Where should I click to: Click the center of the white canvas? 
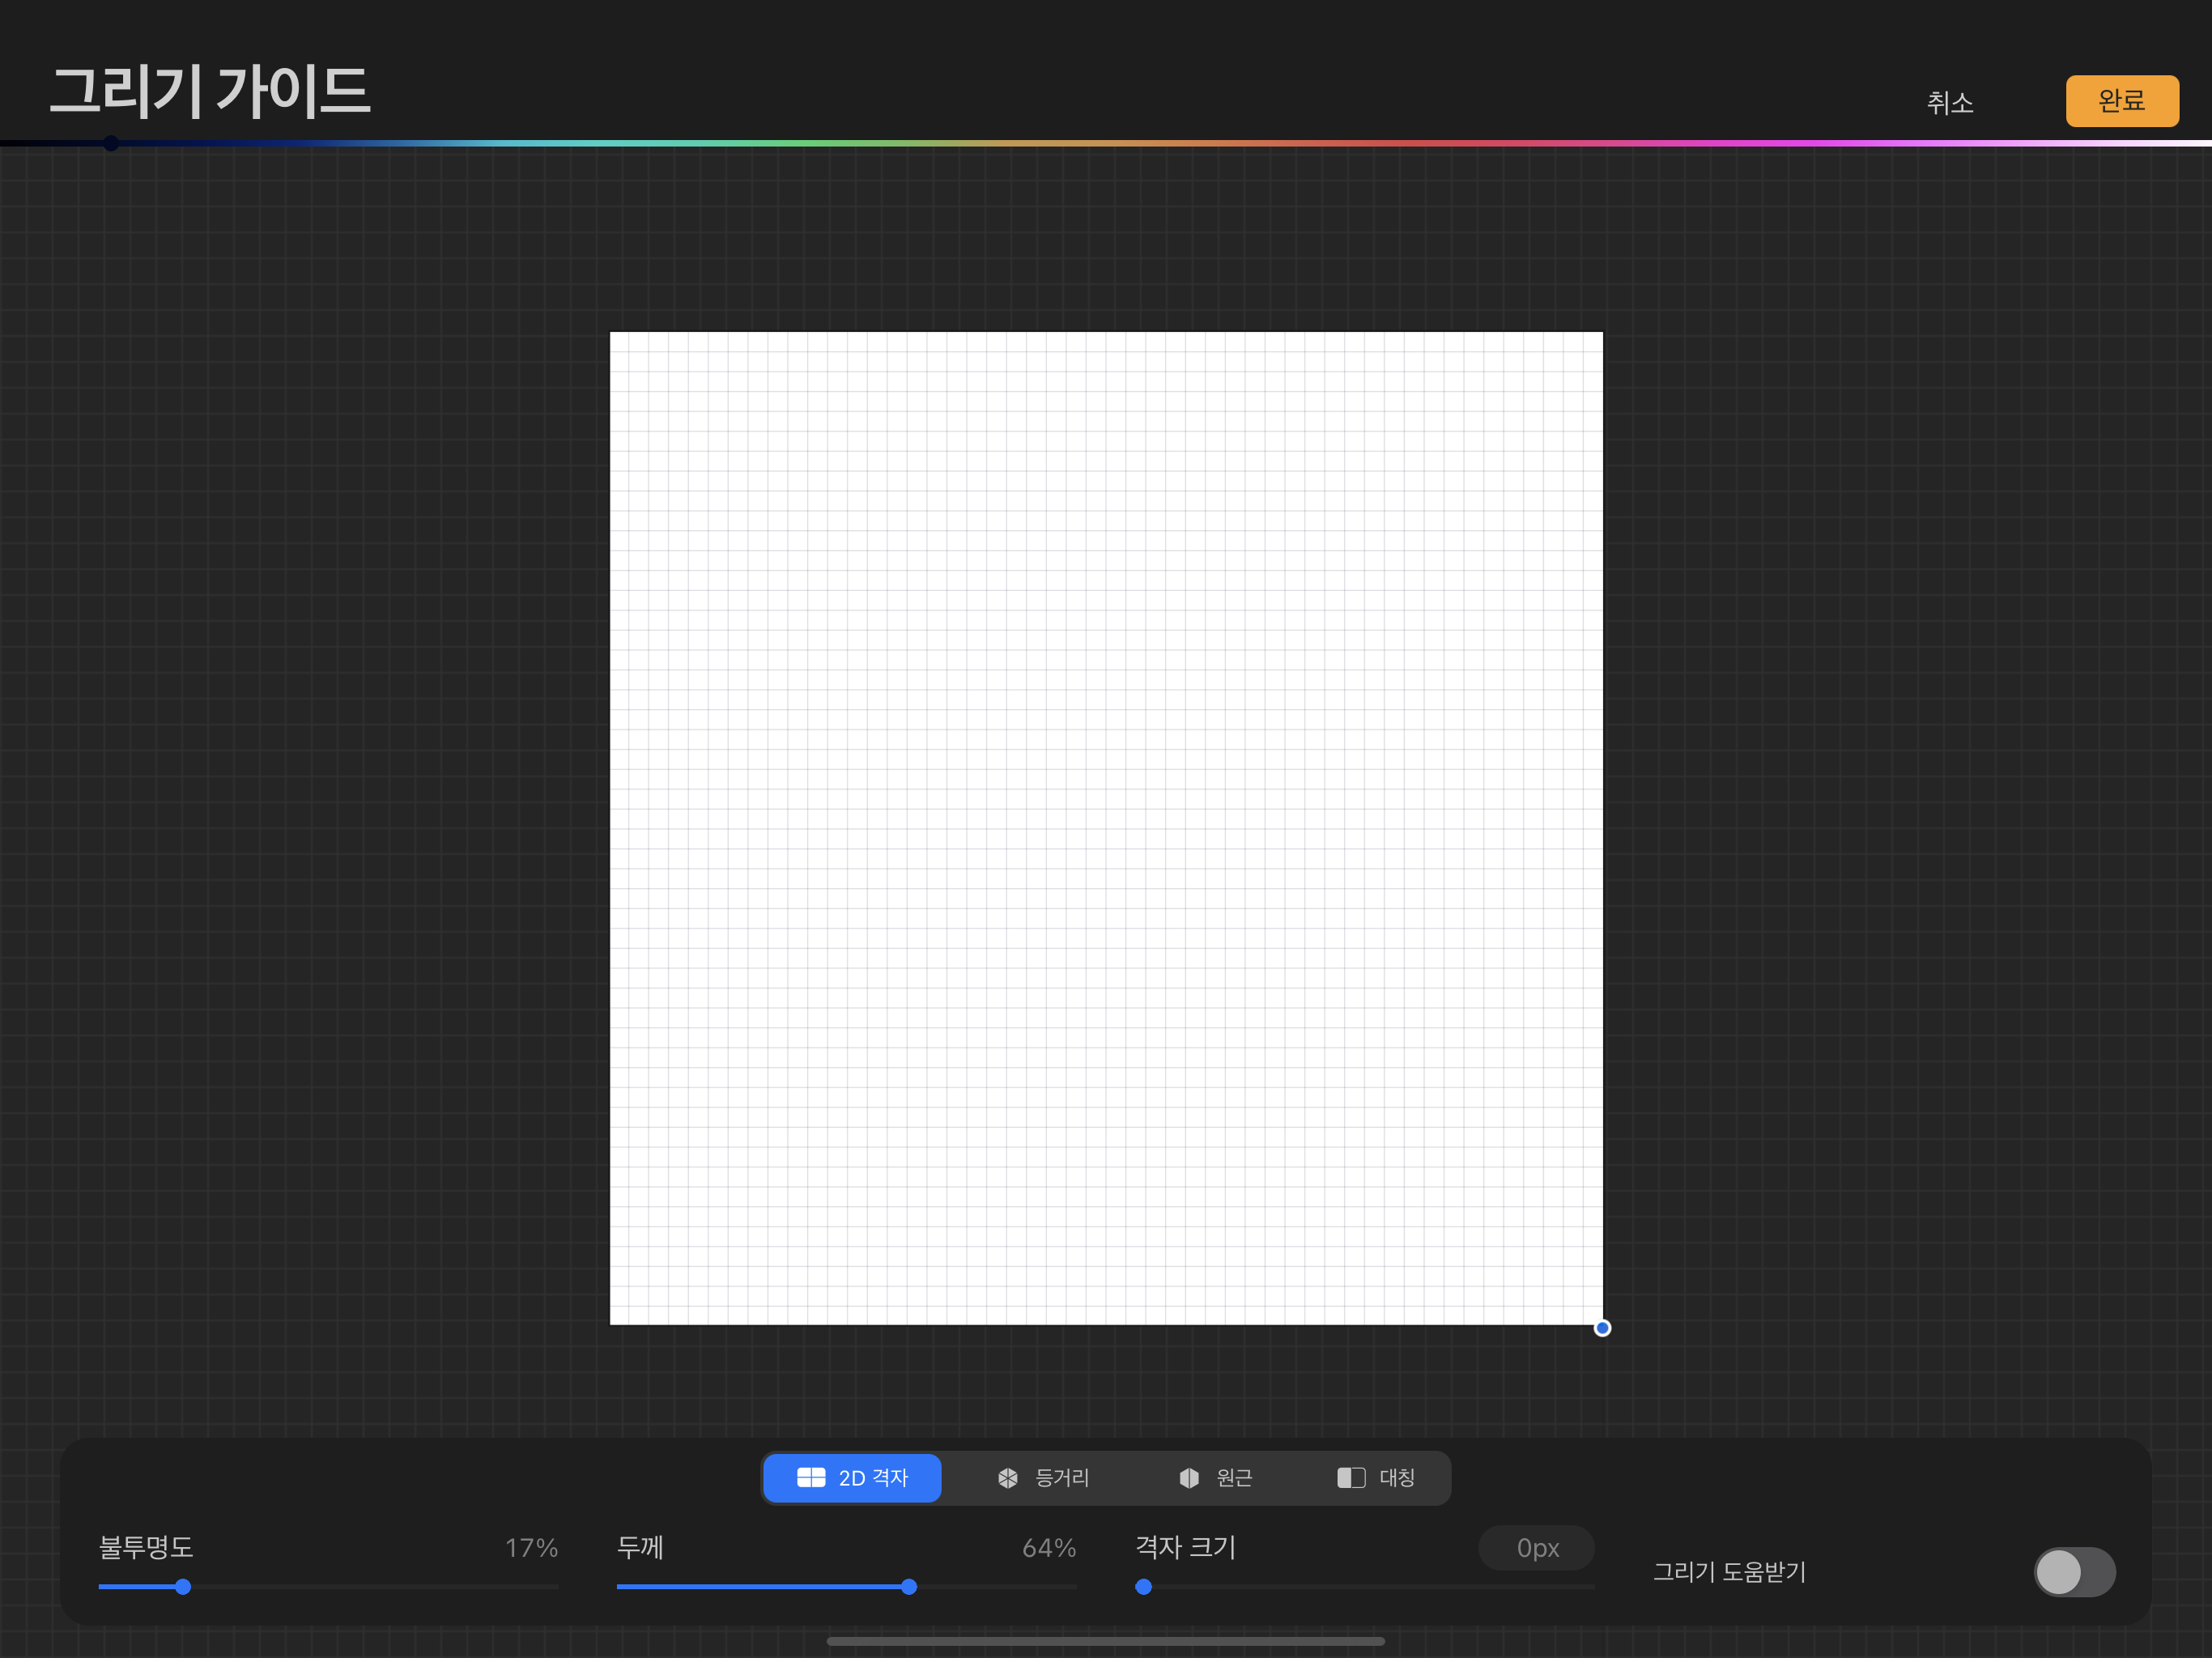[x=1106, y=828]
